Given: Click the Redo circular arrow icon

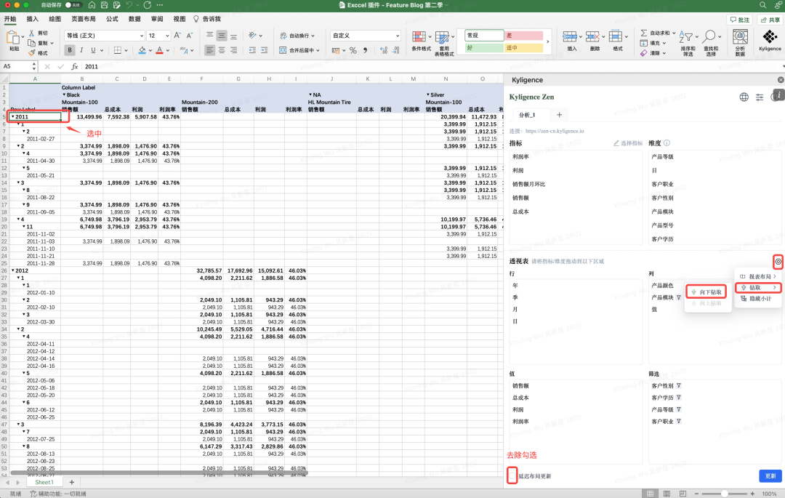Looking at the screenshot, I should (x=147, y=5).
